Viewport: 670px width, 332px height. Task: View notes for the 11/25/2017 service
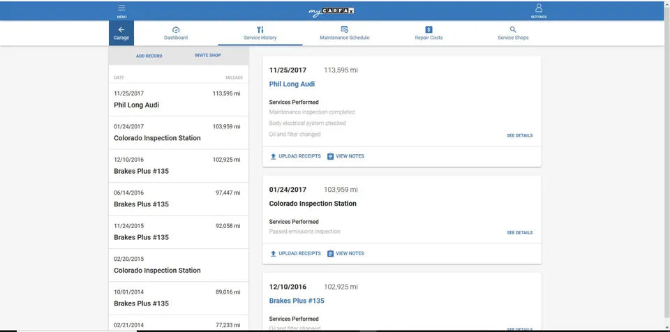tap(345, 156)
